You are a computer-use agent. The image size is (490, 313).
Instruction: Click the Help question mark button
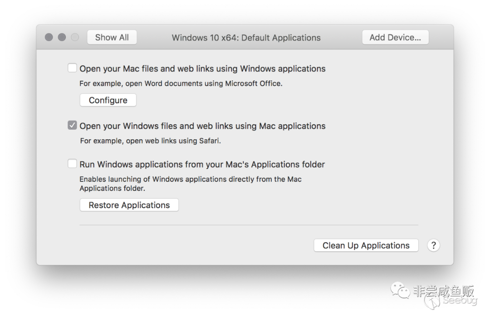pyautogui.click(x=433, y=245)
